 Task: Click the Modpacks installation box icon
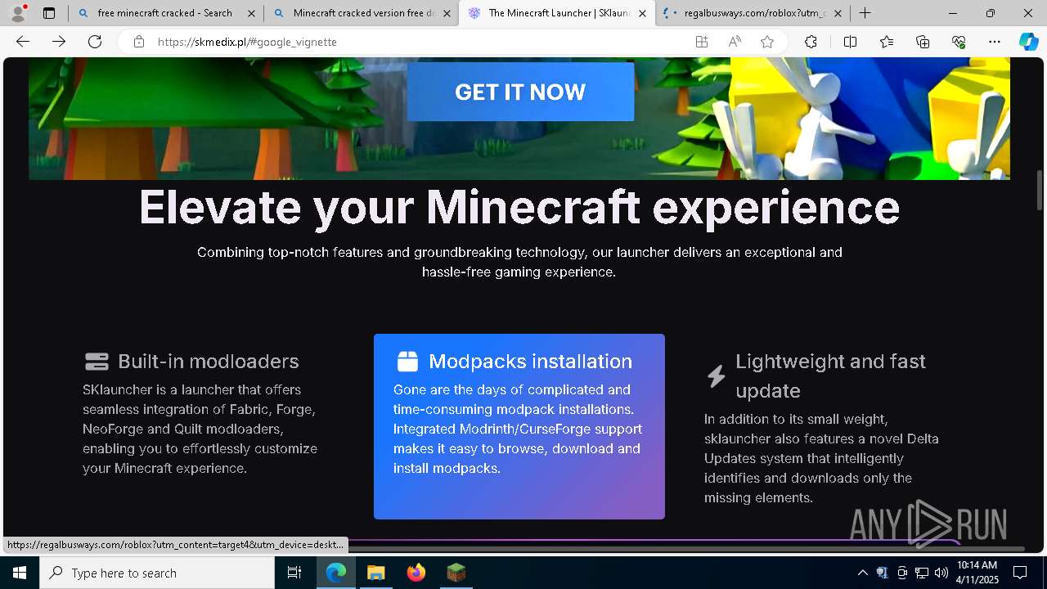click(407, 361)
